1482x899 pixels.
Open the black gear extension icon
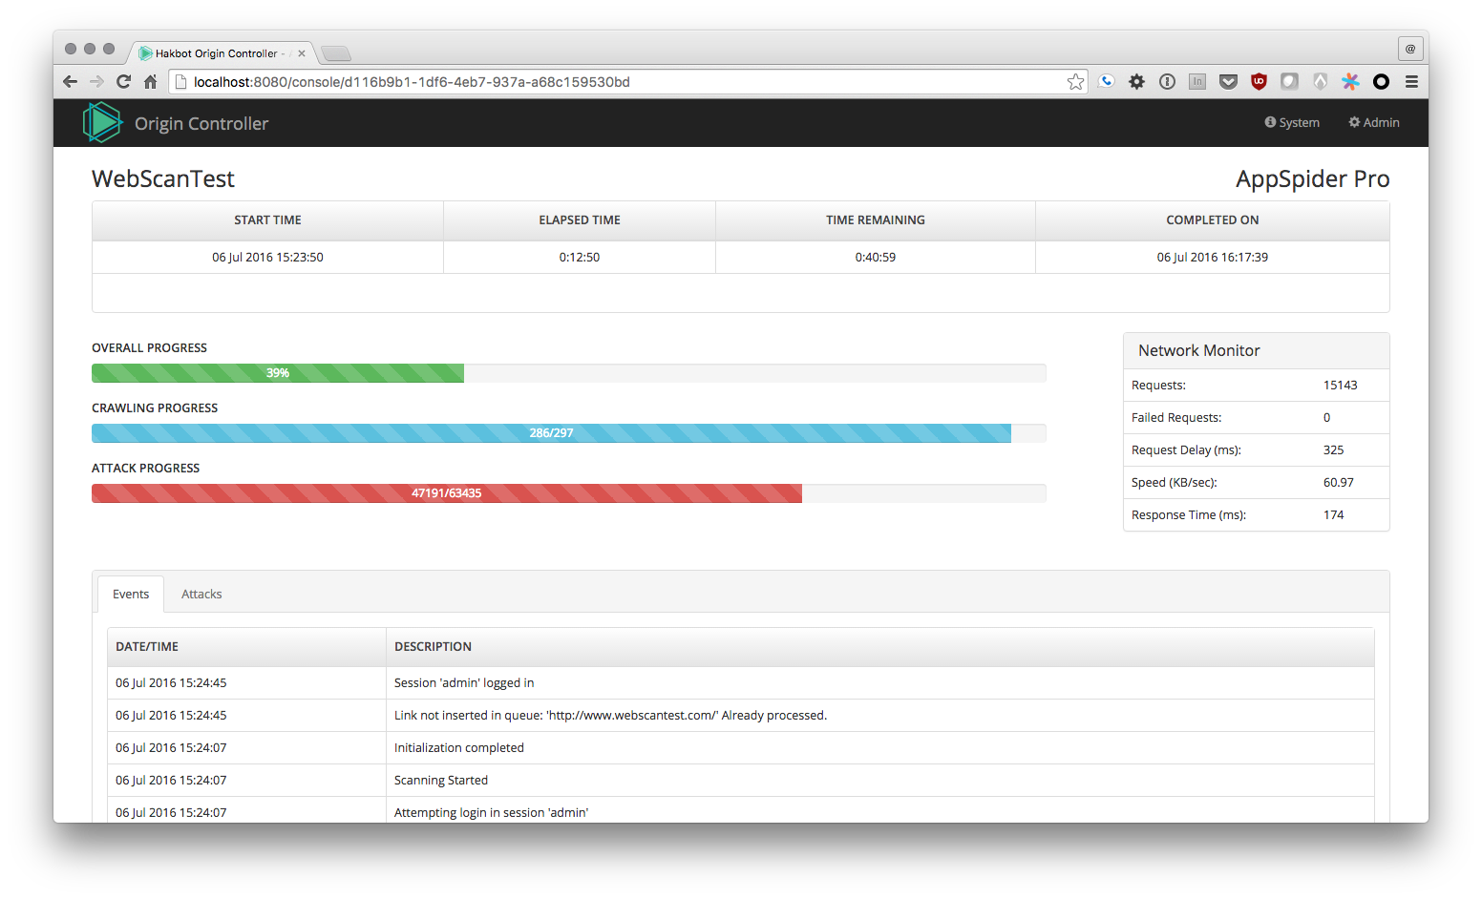click(1136, 82)
